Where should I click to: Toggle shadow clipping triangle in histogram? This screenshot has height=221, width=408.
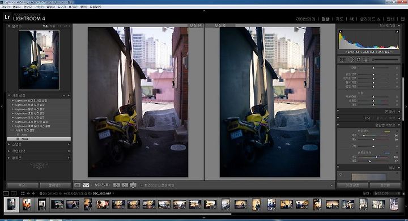pyautogui.click(x=341, y=32)
